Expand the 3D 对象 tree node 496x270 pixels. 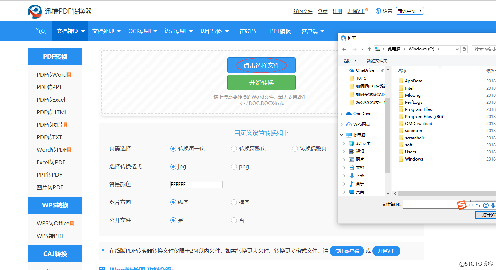pyautogui.click(x=344, y=143)
